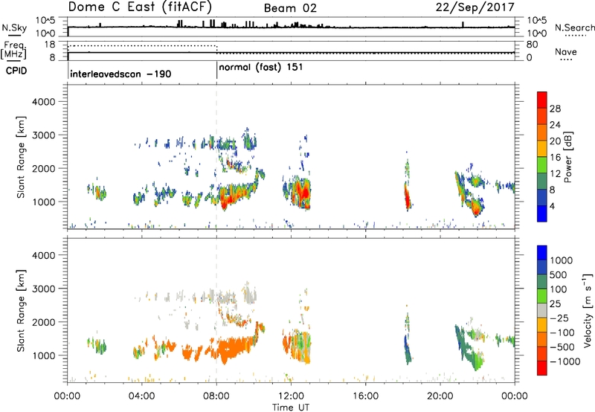Screen dimensions: 595x412
Task: Click "Slant Range [km]" title of power panel
Action: [x=21, y=157]
